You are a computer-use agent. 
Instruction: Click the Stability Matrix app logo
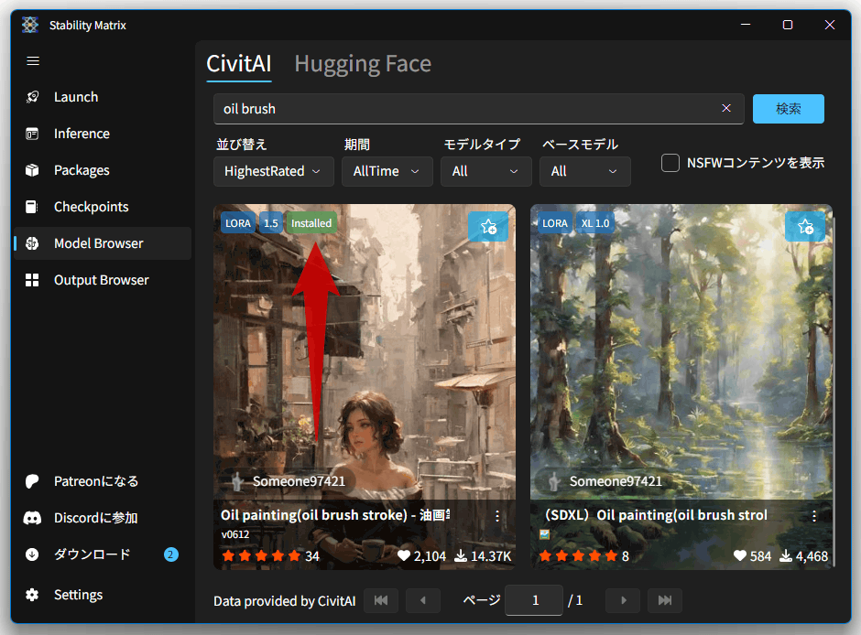click(x=30, y=25)
